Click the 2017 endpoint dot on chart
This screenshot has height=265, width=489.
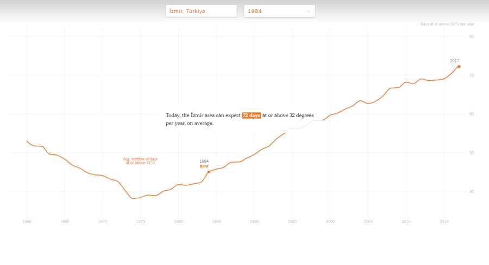(x=459, y=67)
